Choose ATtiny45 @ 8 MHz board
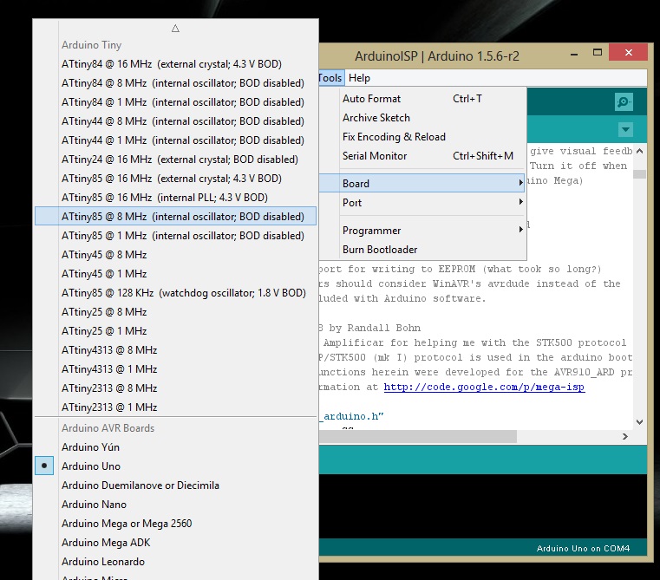Screen dimensions: 660x580 coord(175,255)
